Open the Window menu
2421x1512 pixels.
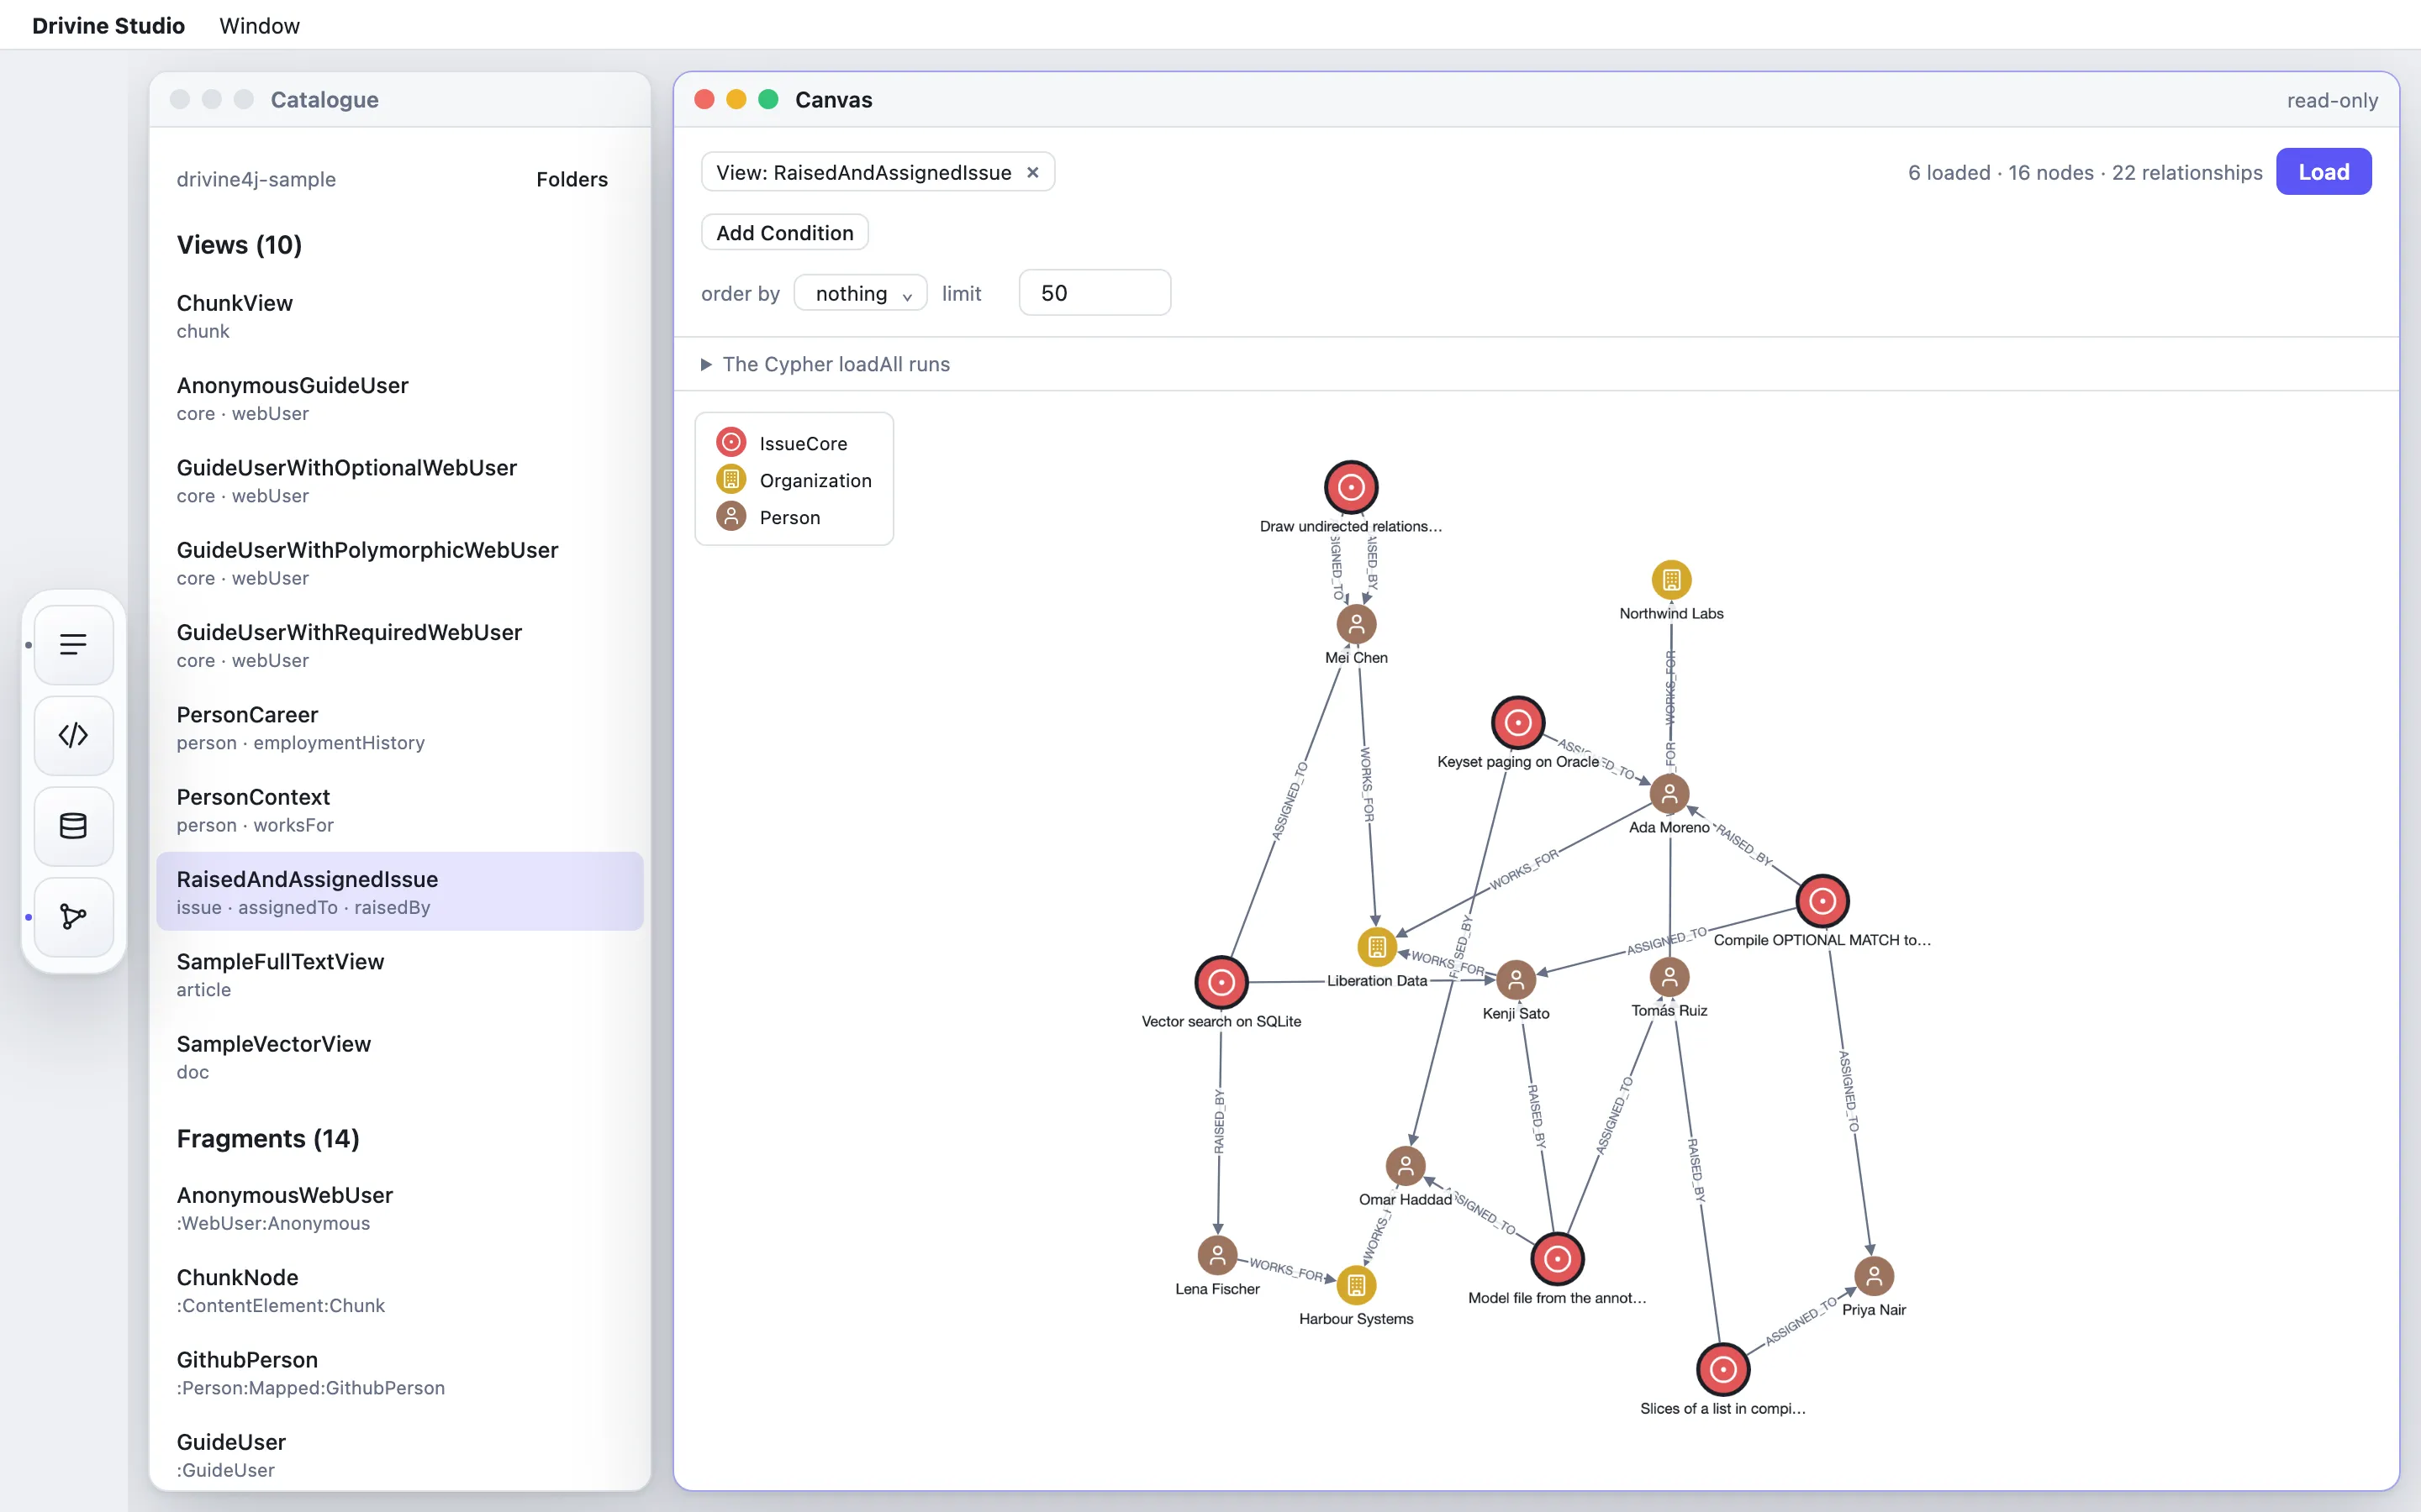coord(259,25)
